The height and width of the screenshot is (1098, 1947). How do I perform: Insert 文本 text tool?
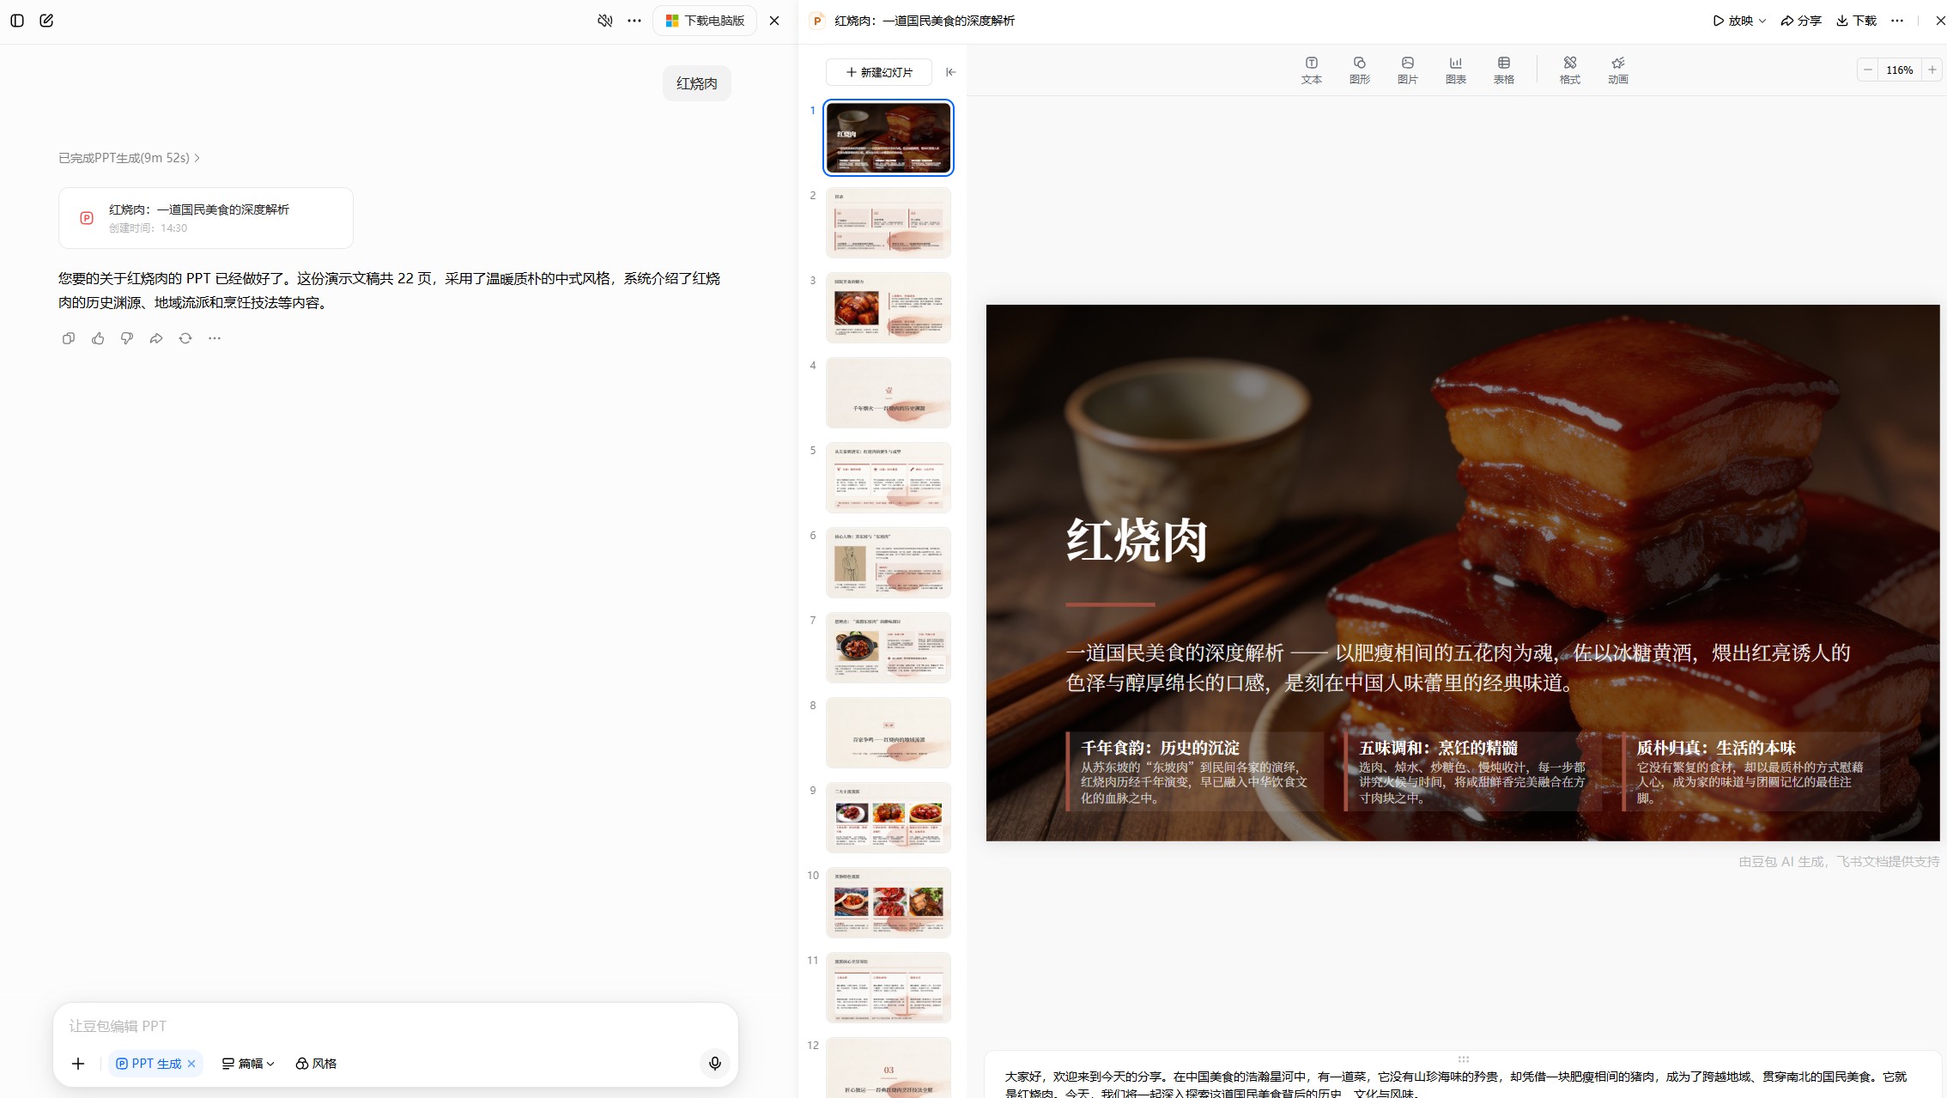[1312, 70]
